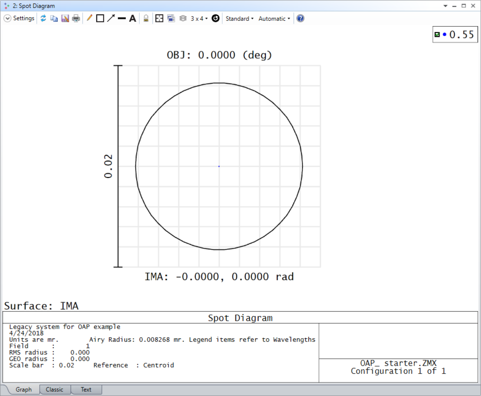Click the 'Airy Radius: 0.008268 mr.' text

coord(137,339)
